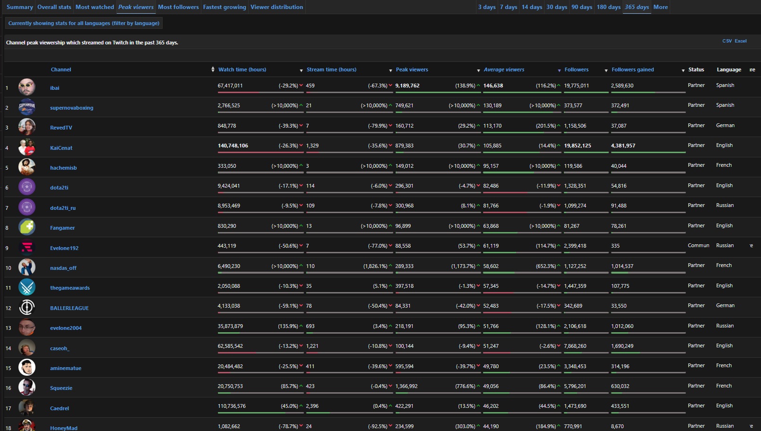Click Evelone192's Commun status cell
The width and height of the screenshot is (761, 431).
[699, 245]
